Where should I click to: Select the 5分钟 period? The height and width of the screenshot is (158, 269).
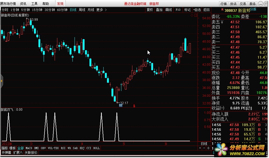click(x=26, y=10)
